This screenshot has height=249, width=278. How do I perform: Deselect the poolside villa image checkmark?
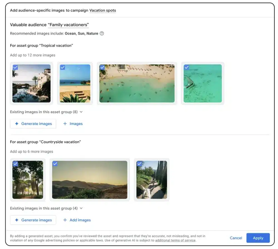(x=15, y=67)
